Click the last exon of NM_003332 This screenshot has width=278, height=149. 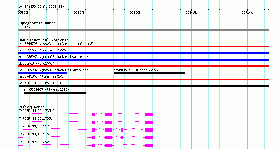[149, 130]
